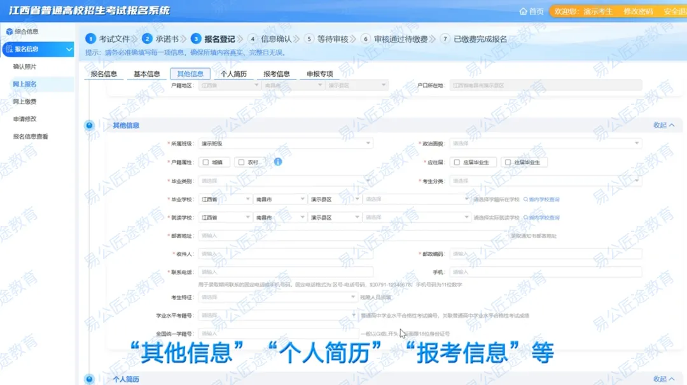
Task: Open the 所属班级 dropdown
Action: pyautogui.click(x=286, y=144)
